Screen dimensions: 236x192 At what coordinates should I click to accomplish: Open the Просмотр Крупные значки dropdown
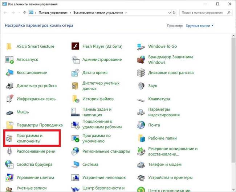point(200,26)
